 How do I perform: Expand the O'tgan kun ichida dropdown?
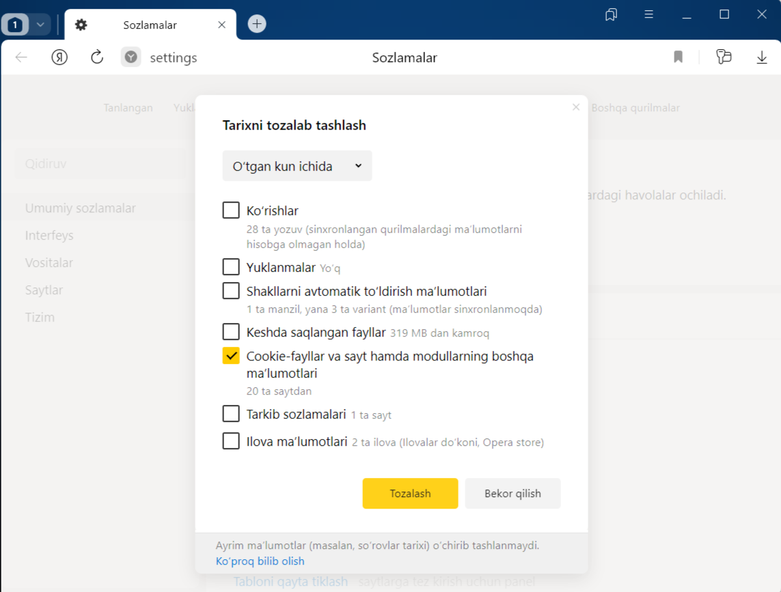297,166
